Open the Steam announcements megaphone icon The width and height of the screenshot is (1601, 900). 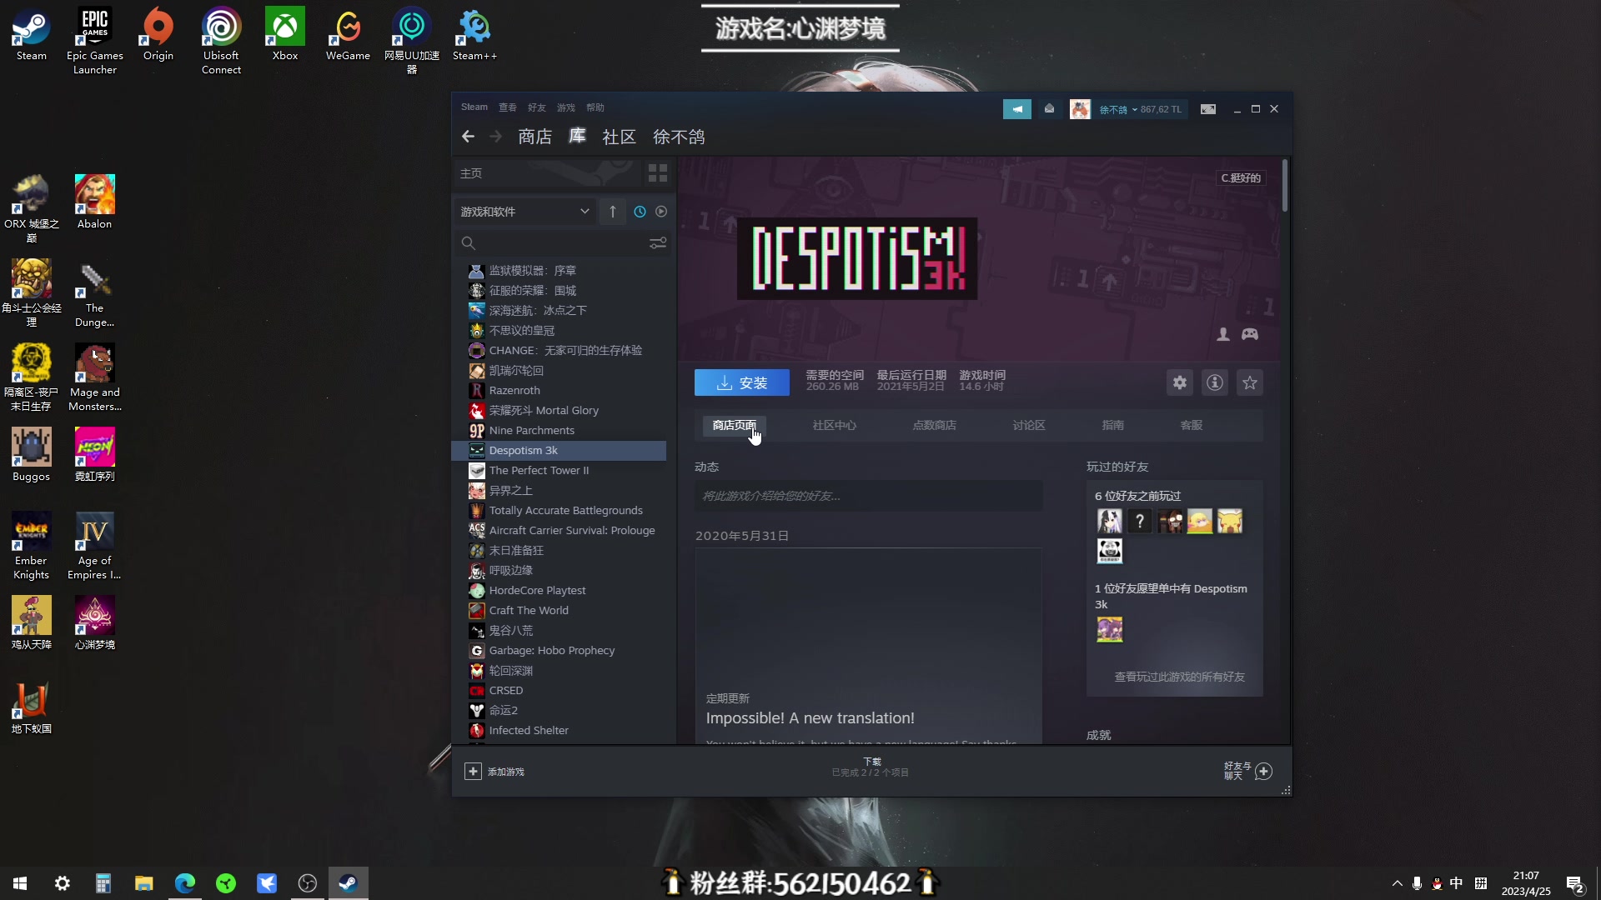click(1016, 109)
